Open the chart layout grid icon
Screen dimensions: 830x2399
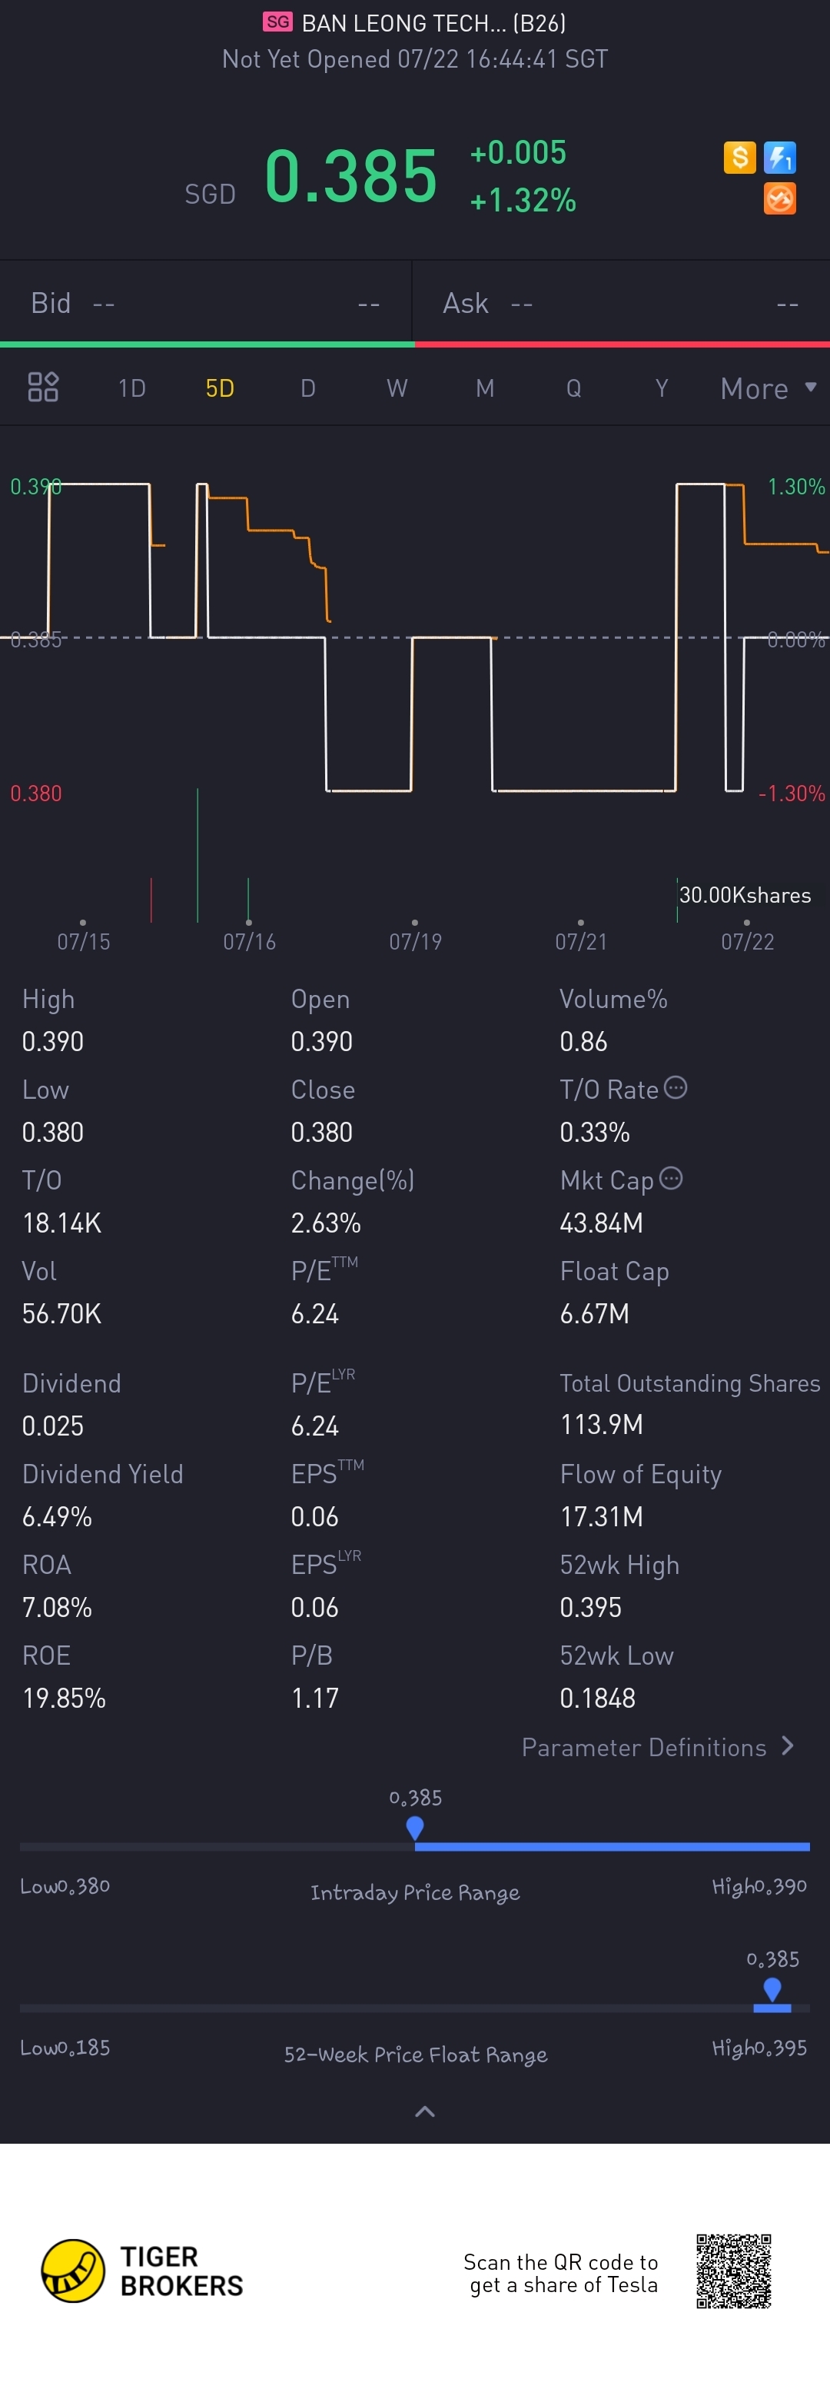pyautogui.click(x=43, y=387)
